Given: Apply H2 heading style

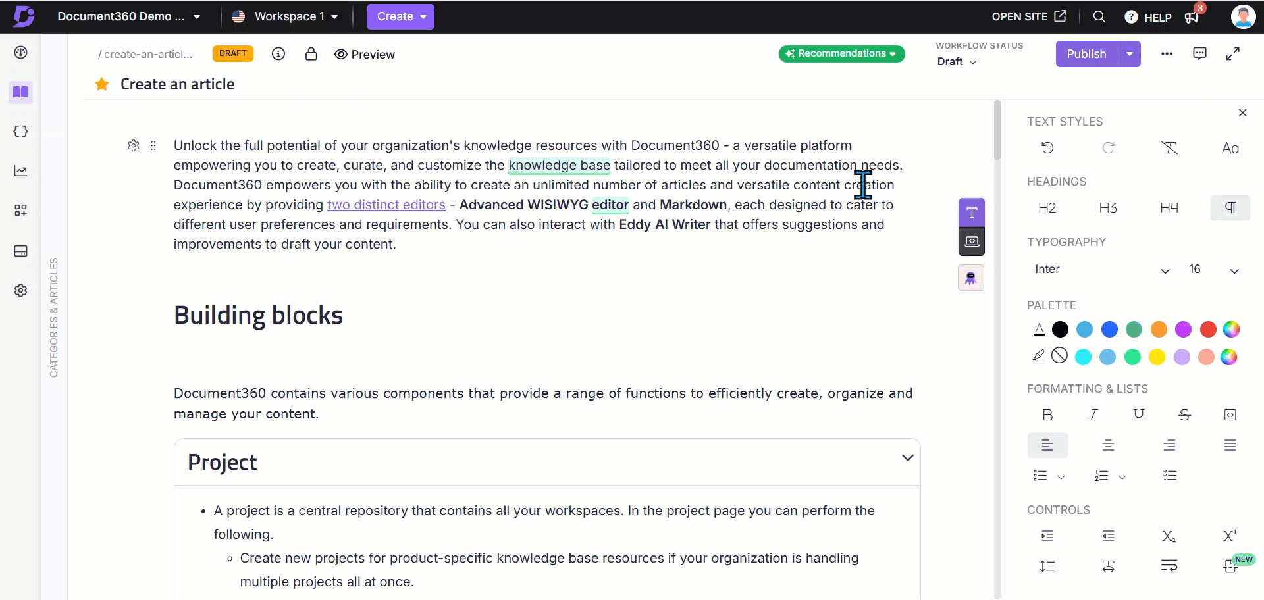Looking at the screenshot, I should pos(1047,208).
